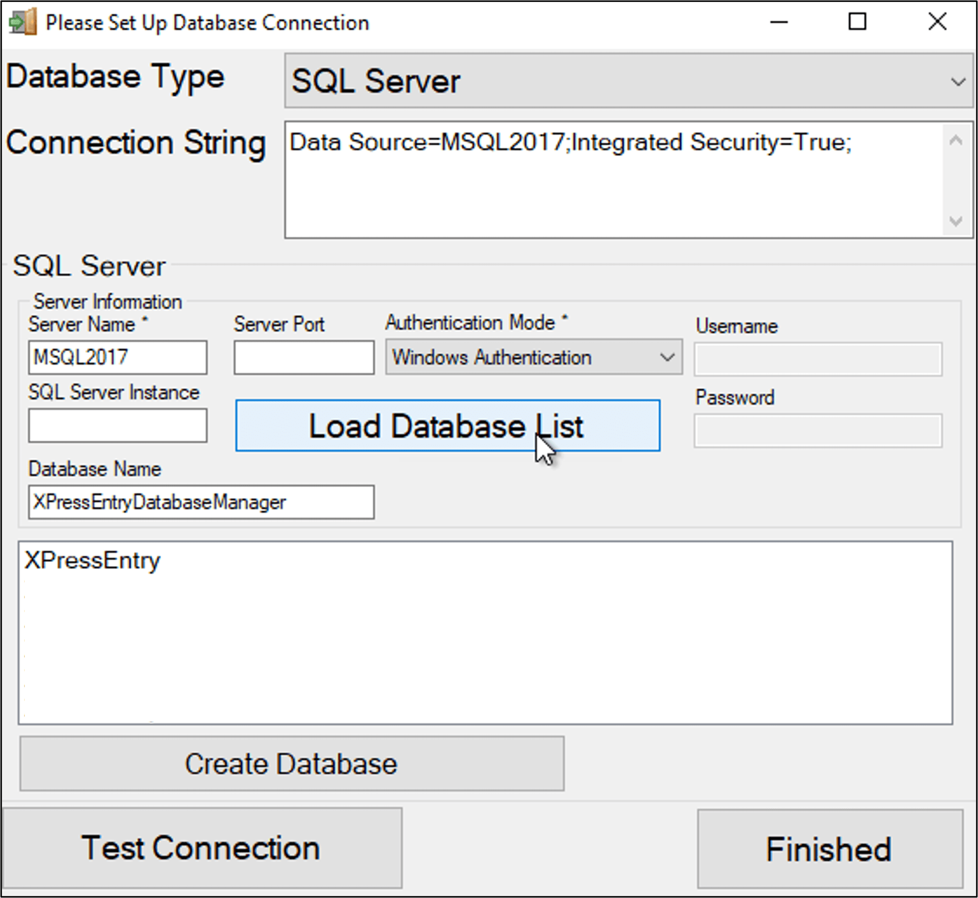Click the app icon in title bar
This screenshot has height=898, width=978.
(x=23, y=22)
